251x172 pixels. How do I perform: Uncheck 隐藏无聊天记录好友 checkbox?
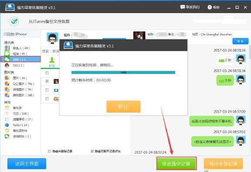pyautogui.click(x=92, y=151)
